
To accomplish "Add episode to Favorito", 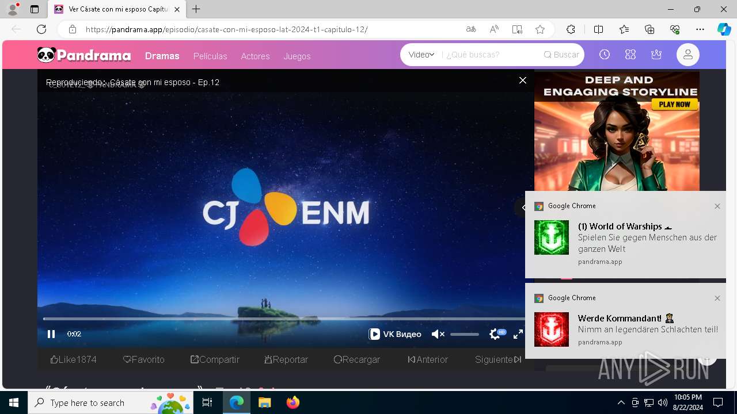I will 144,359.
